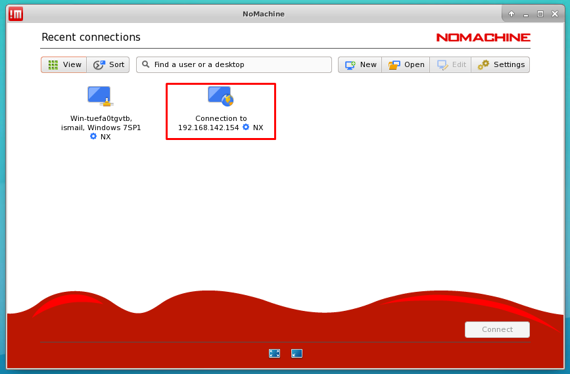Click gear icon under Win-tuefa0tgvtb connection
Viewport: 570px width, 374px height.
click(x=93, y=137)
